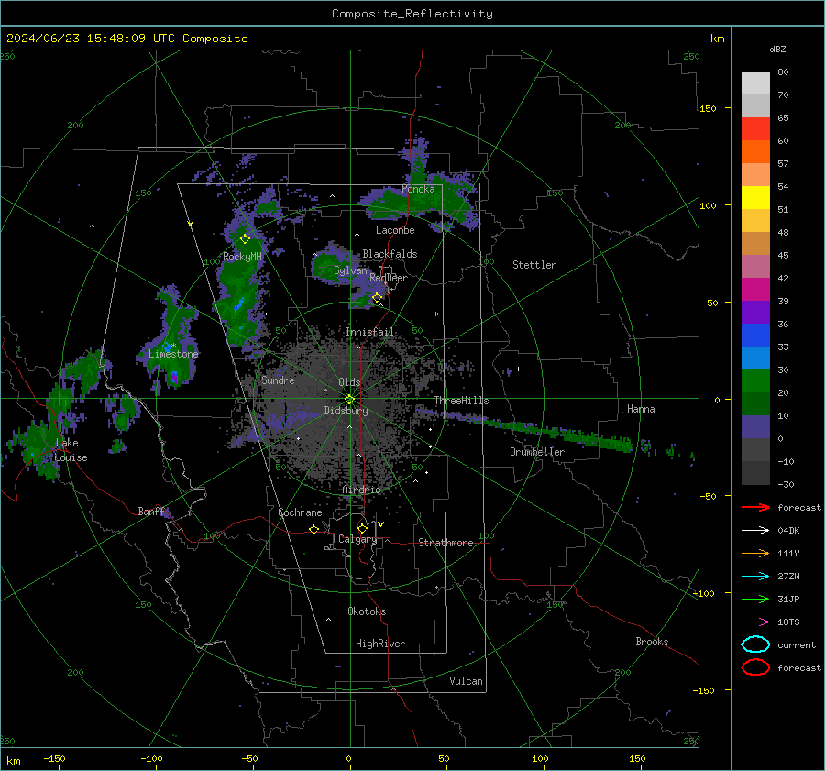Click the Stettler city label

tap(534, 265)
